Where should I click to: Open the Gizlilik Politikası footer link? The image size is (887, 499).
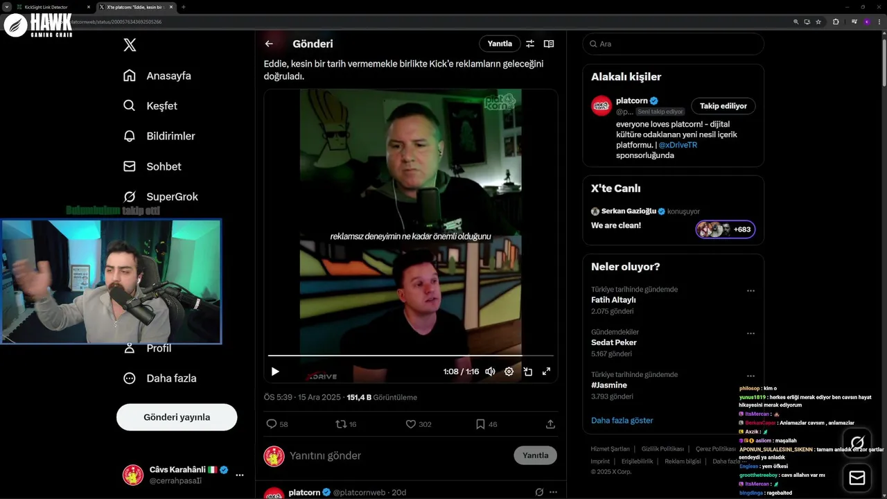click(x=662, y=449)
